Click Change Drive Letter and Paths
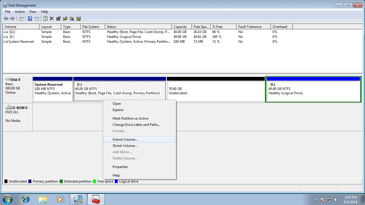The image size is (365, 205). (136, 125)
